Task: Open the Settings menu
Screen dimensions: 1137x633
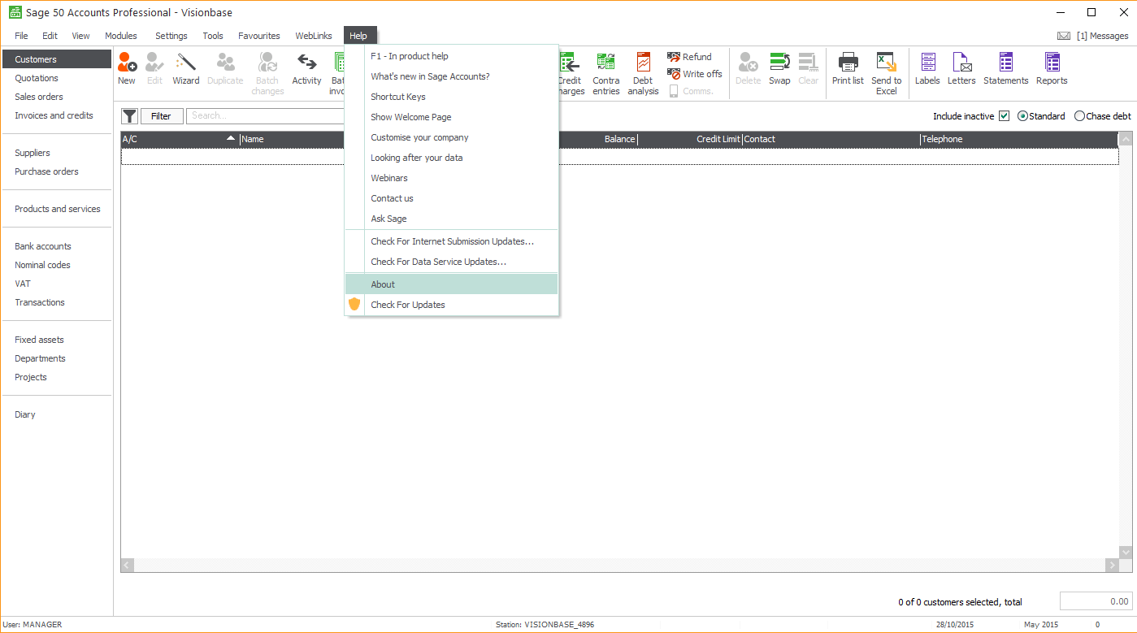Action: (x=171, y=36)
